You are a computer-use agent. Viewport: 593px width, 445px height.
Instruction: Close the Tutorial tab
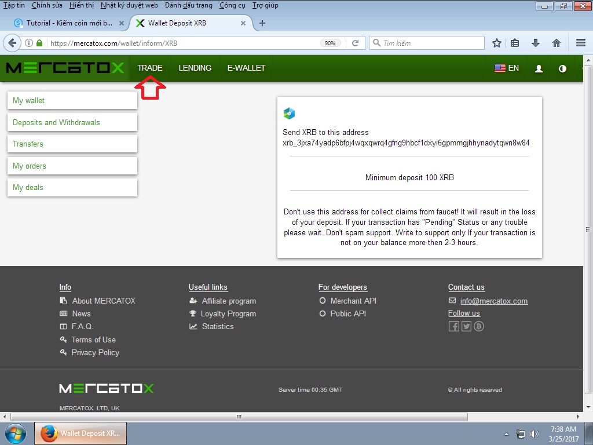122,23
